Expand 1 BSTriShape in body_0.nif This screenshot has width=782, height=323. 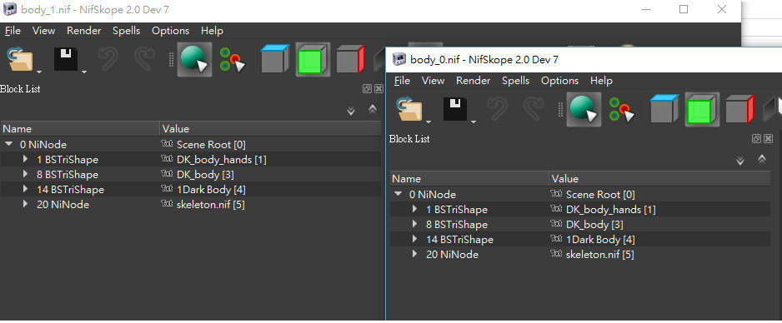[414, 209]
